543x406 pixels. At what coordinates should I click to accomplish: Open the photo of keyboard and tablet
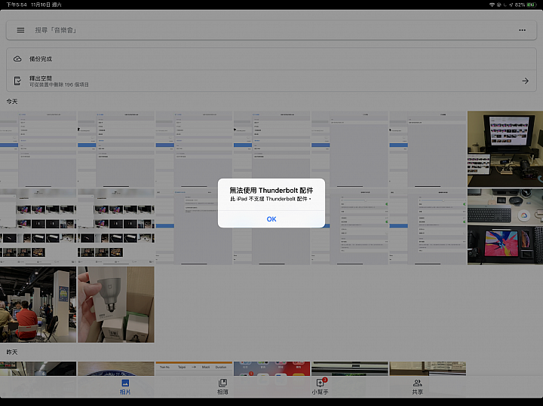(505, 227)
